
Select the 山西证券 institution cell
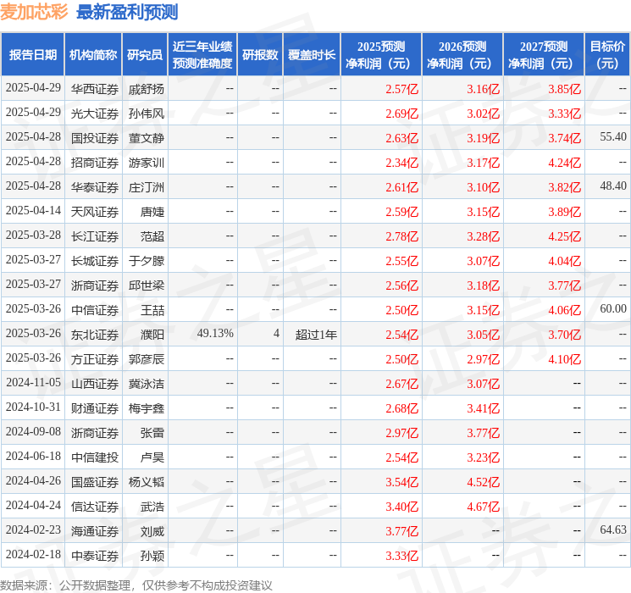[95, 384]
